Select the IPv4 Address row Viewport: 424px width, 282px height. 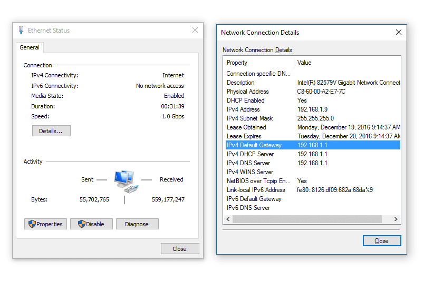pyautogui.click(x=313, y=109)
